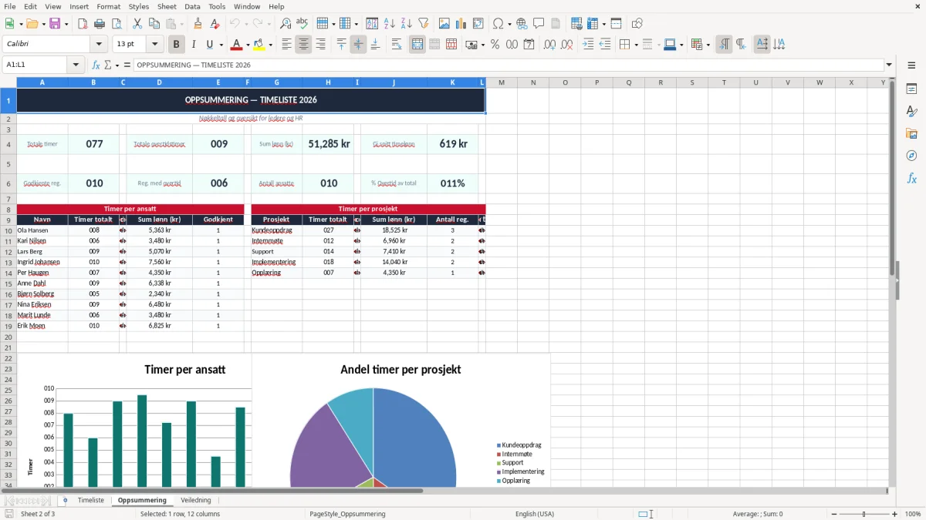Open the Draw Functions shapes icon

637,24
